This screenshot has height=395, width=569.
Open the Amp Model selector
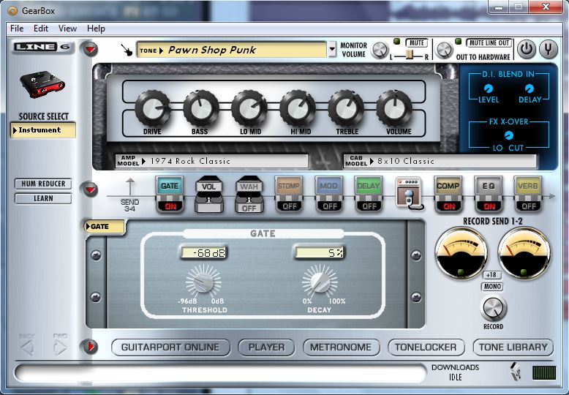point(211,161)
